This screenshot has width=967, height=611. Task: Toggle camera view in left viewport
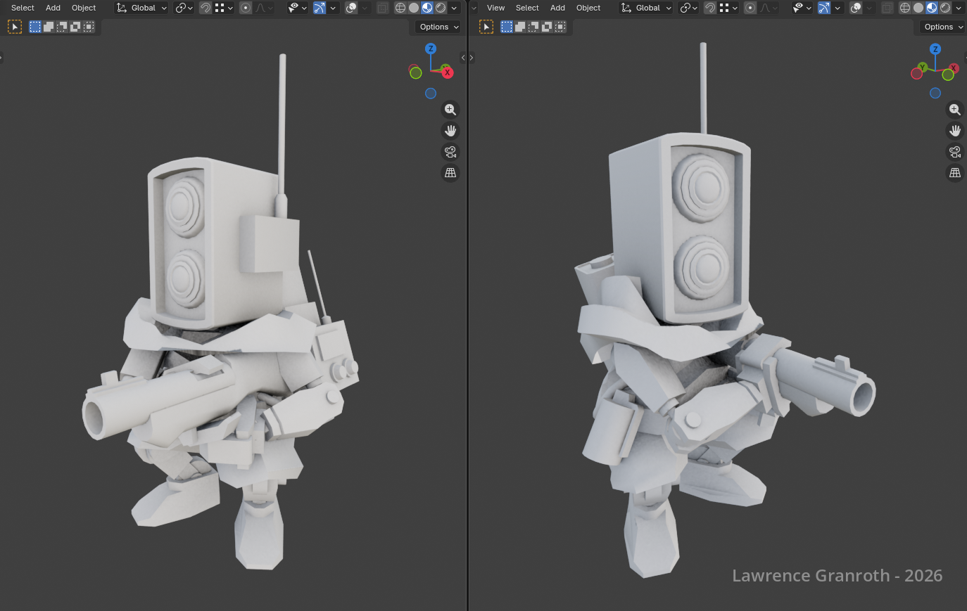click(450, 152)
